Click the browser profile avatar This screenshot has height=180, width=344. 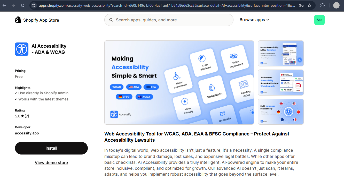[336, 5]
